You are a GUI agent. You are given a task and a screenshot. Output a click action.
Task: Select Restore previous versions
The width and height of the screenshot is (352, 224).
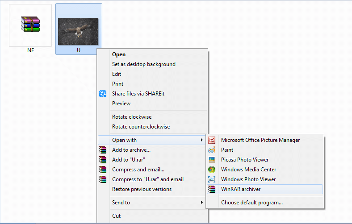[x=142, y=189]
